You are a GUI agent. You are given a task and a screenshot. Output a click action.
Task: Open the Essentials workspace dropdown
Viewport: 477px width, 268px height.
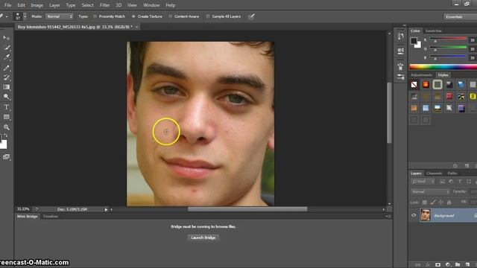click(x=460, y=16)
